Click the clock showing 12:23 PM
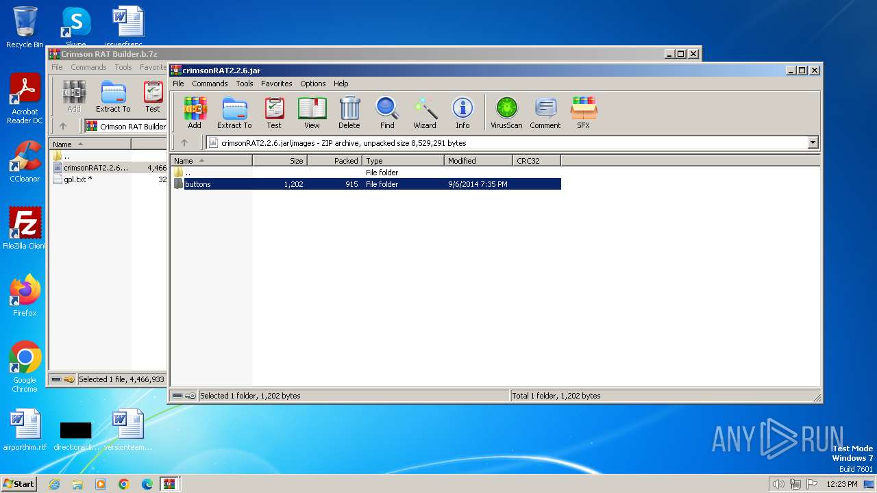This screenshot has height=493, width=877. point(842,484)
